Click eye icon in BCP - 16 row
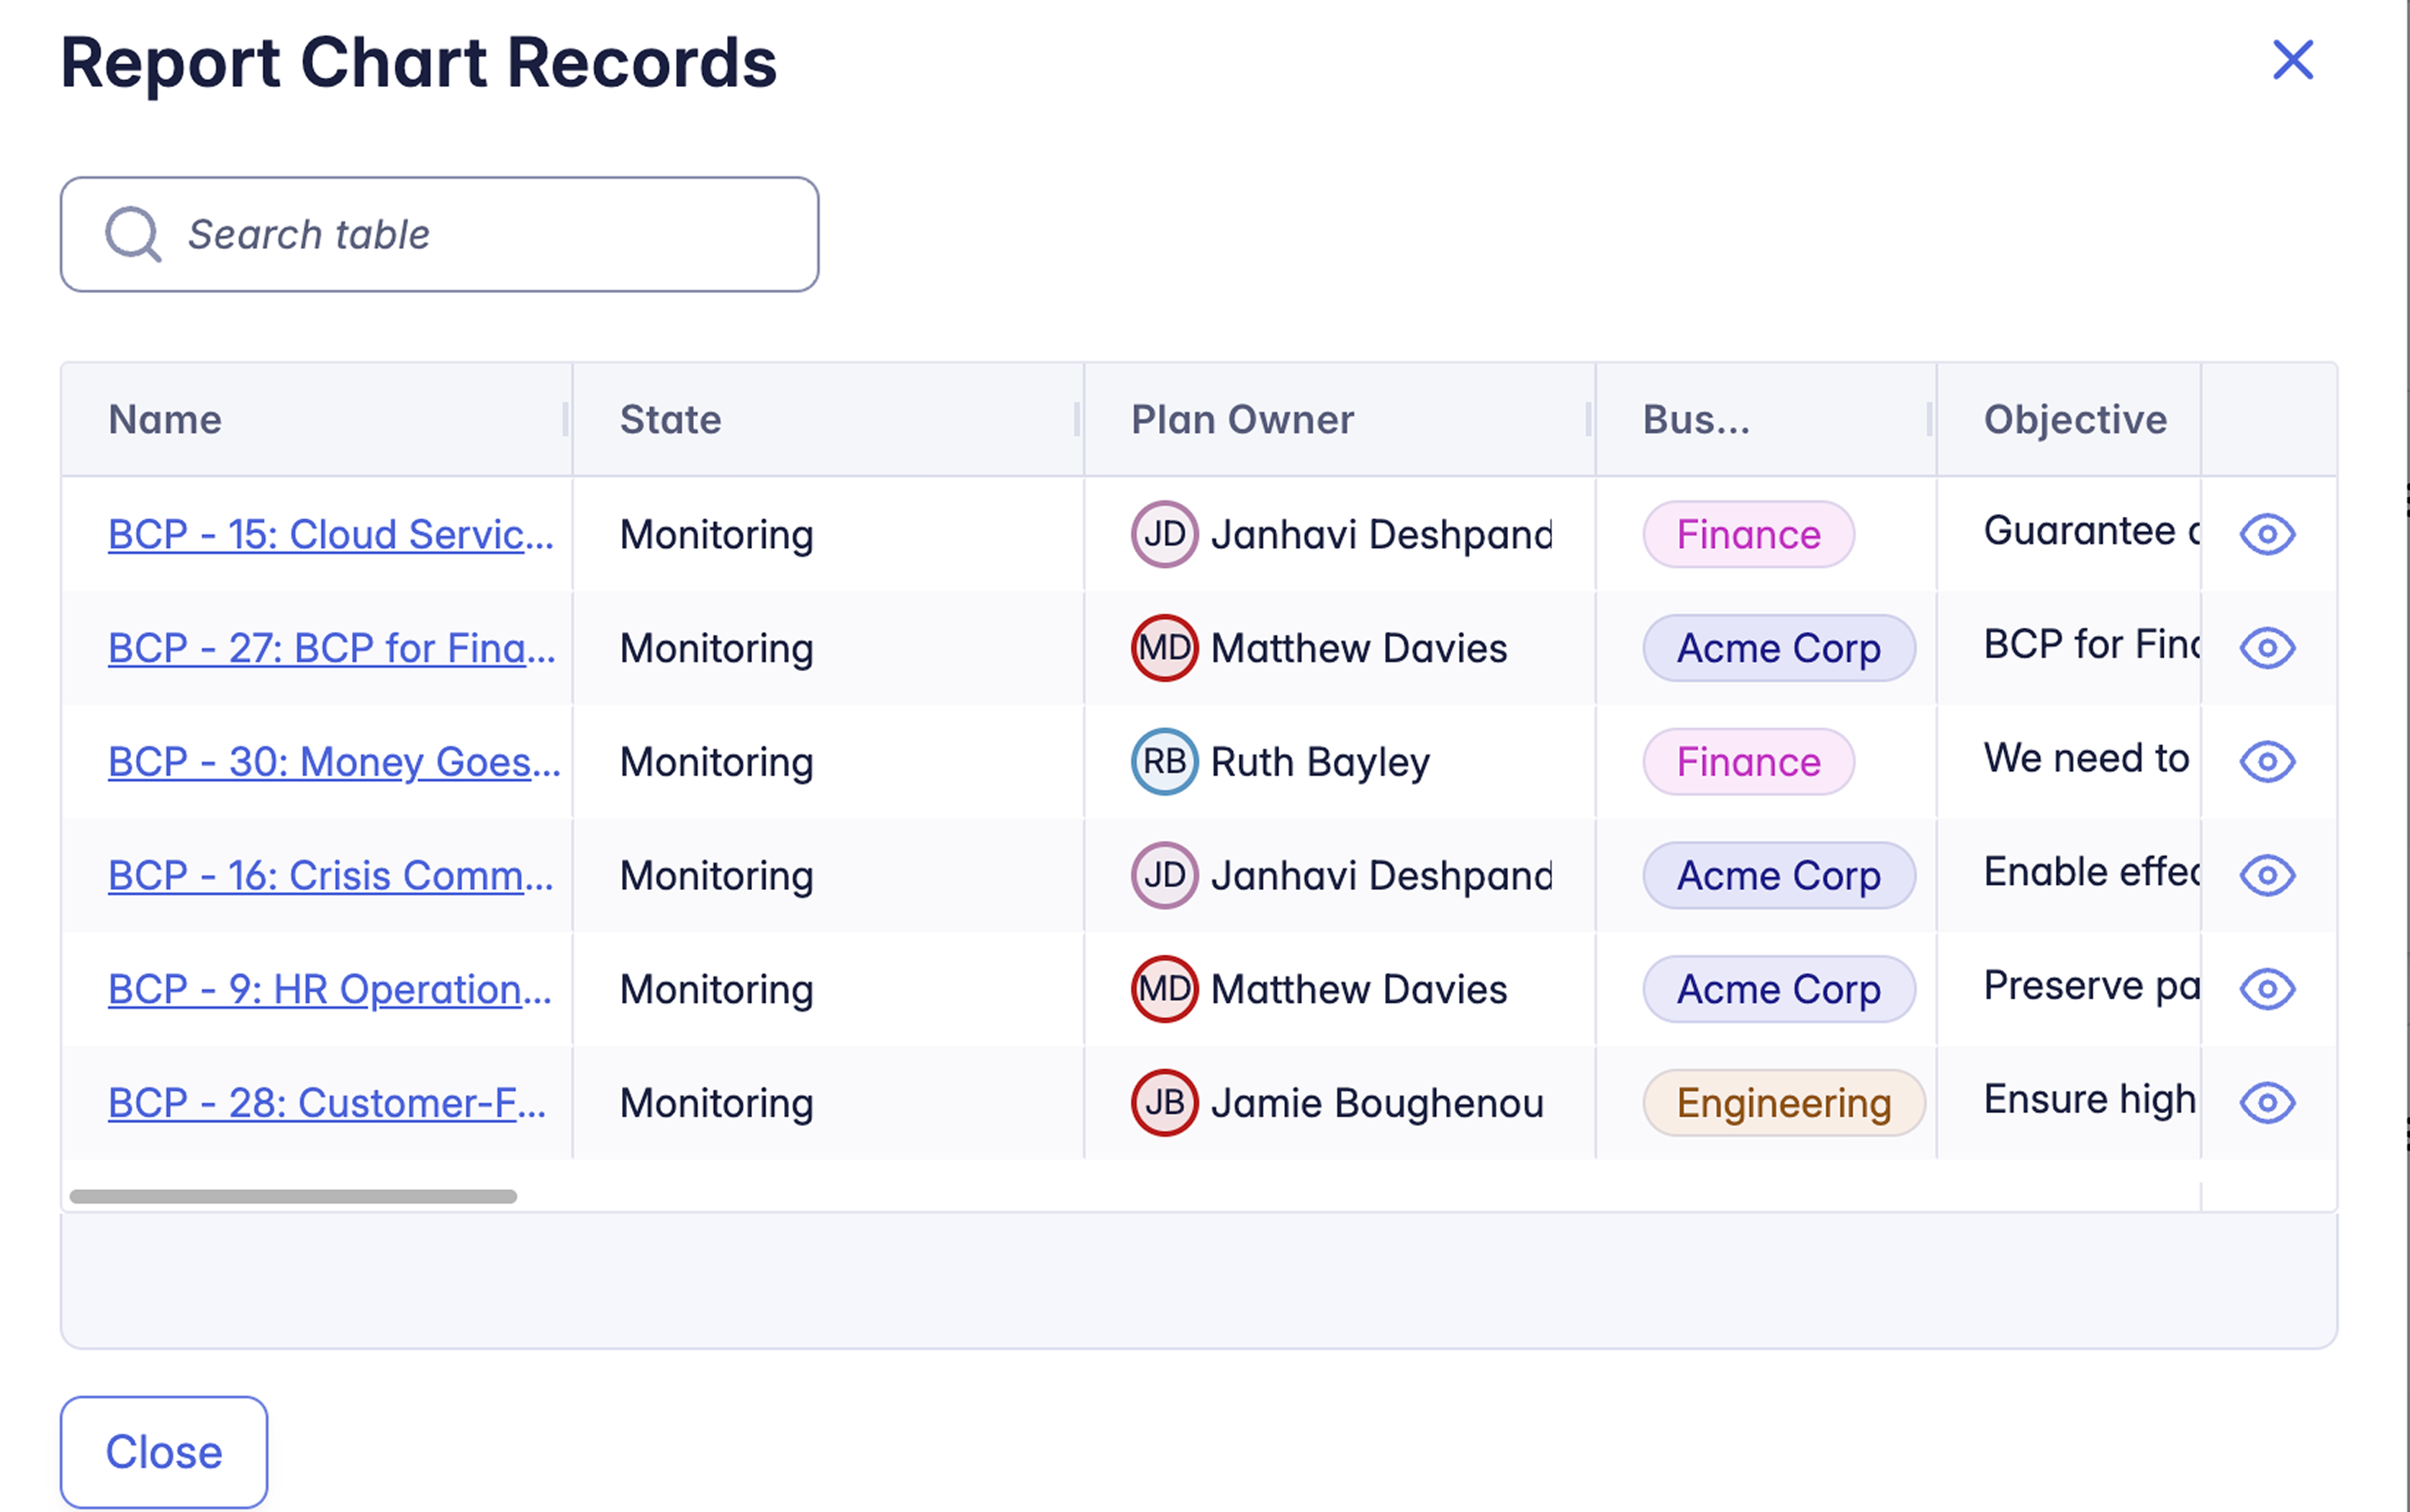 (x=2266, y=875)
